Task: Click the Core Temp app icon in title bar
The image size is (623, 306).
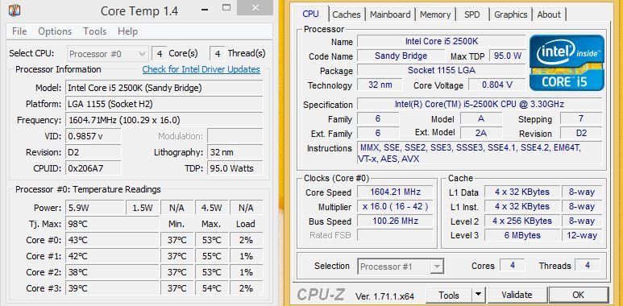Action: pyautogui.click(x=15, y=10)
